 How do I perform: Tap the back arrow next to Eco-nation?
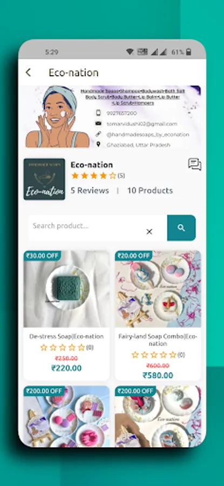coord(28,72)
